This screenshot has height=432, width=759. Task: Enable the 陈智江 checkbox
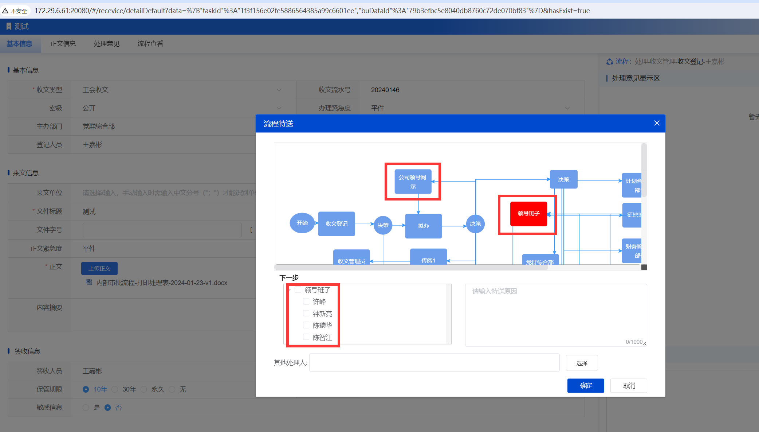tap(306, 337)
